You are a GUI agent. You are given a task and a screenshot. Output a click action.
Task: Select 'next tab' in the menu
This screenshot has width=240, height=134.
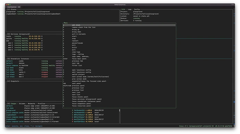point(119,63)
